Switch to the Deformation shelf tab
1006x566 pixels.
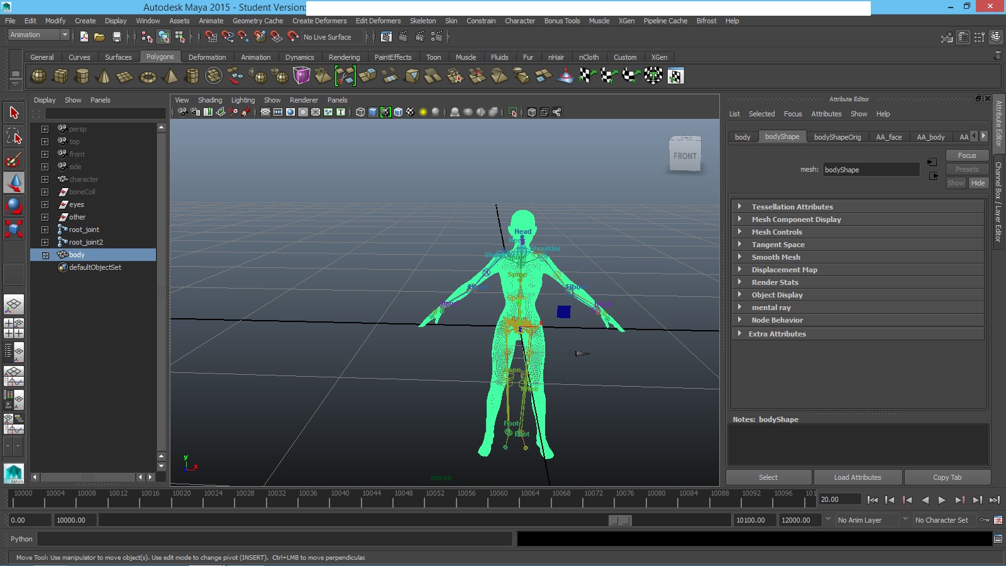coord(207,57)
